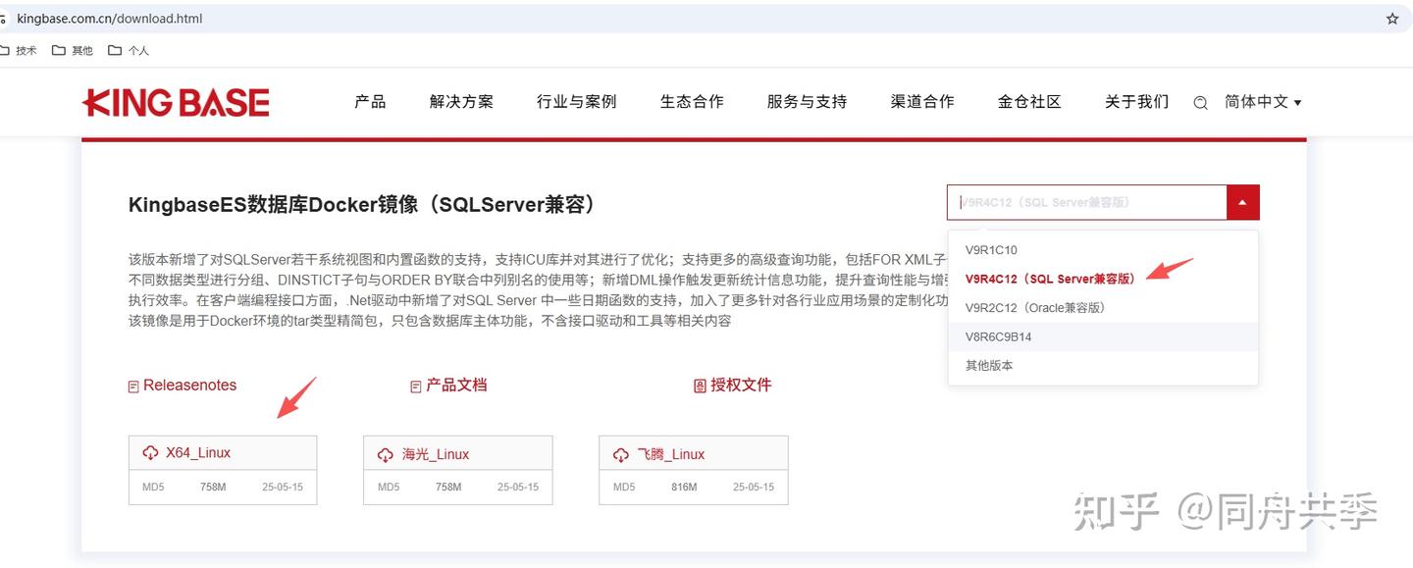Viewport: 1413px width, 568px height.
Task: Collapse the version dropdown arrow
Action: [x=1242, y=202]
